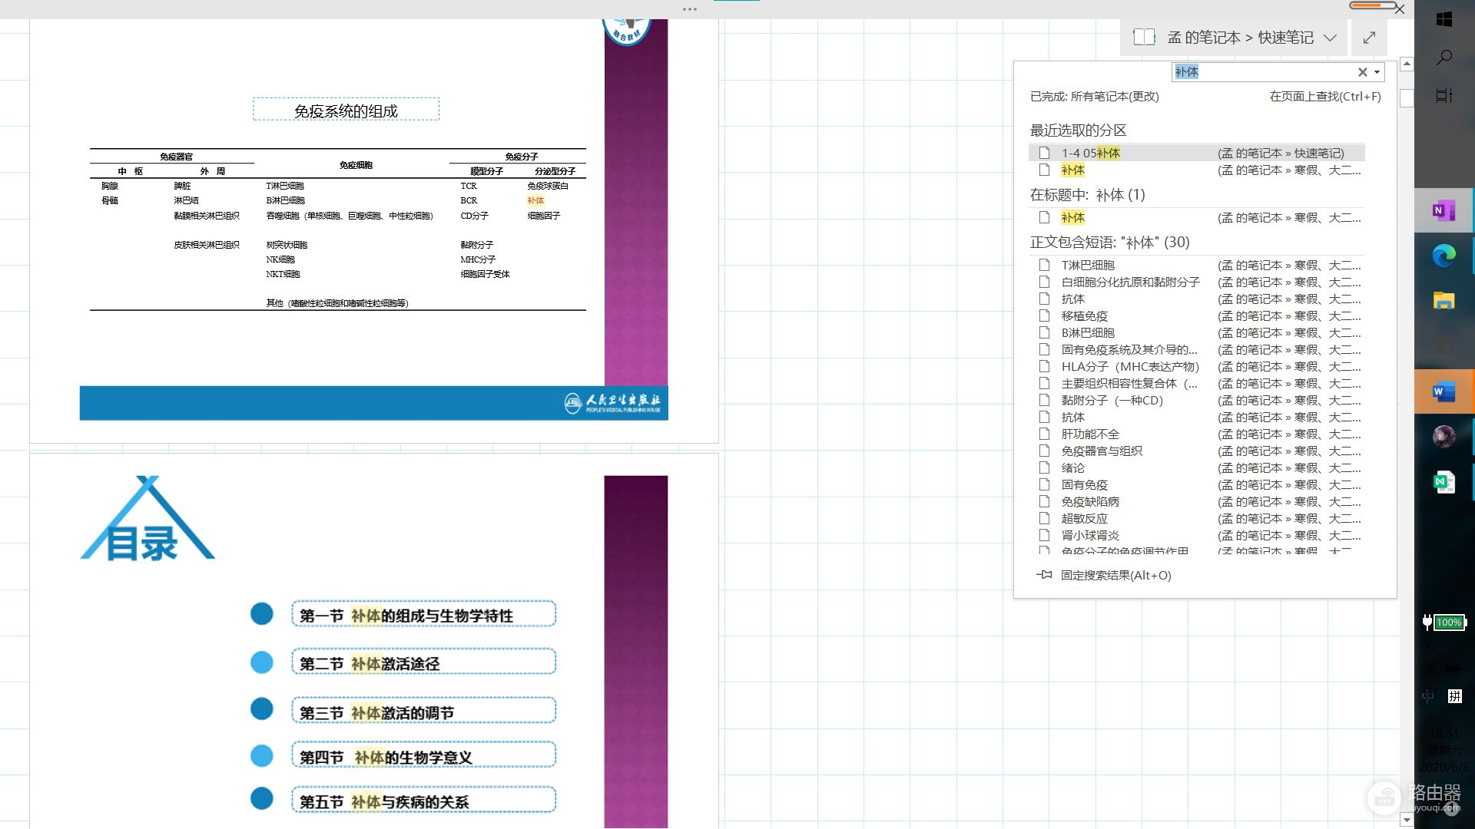
Task: Open OneNote from the Windows taskbar
Action: (1444, 210)
